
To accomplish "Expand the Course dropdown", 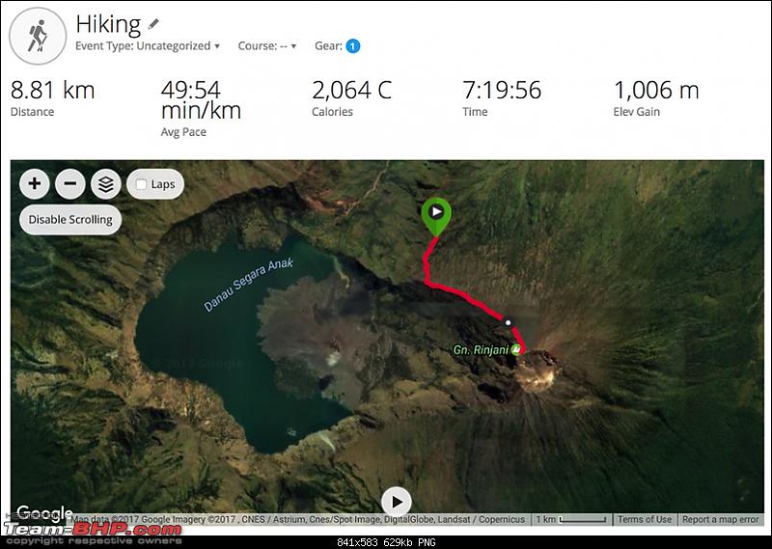I will (267, 45).
